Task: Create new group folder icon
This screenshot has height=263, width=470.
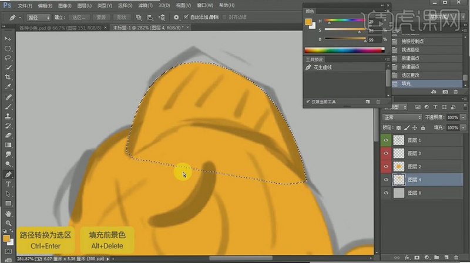Action: 437,257
